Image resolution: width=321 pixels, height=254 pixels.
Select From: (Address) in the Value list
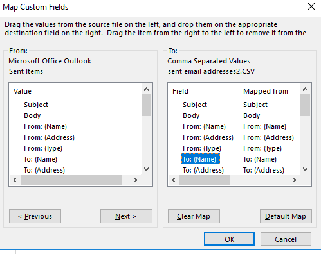click(49, 137)
